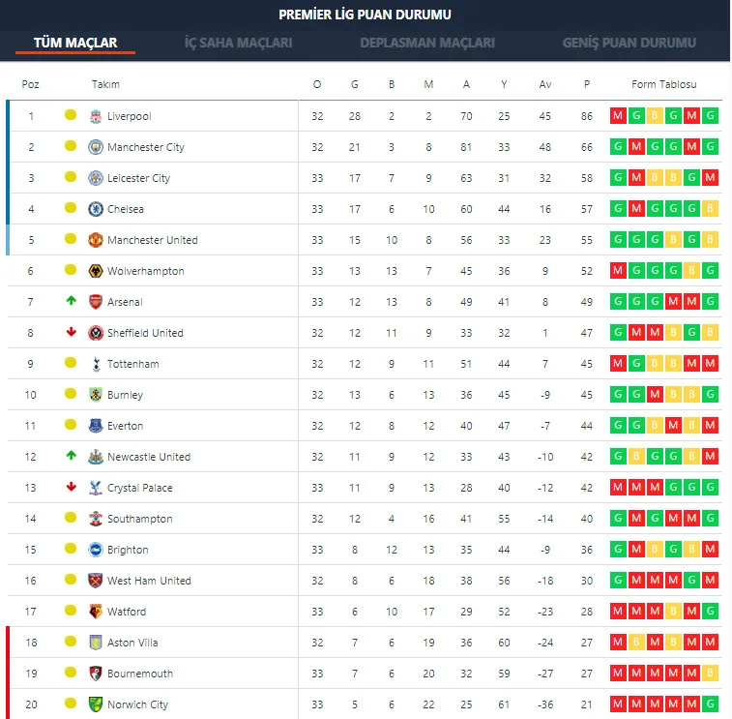Click the Form Tablosu column header

[663, 84]
